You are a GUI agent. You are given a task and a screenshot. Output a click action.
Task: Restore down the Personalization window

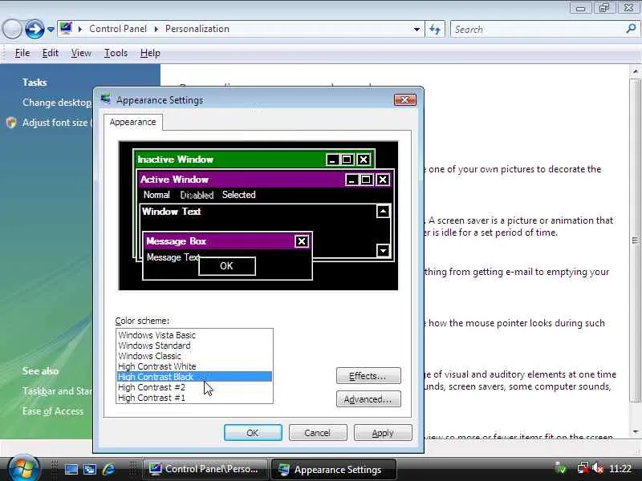point(604,8)
